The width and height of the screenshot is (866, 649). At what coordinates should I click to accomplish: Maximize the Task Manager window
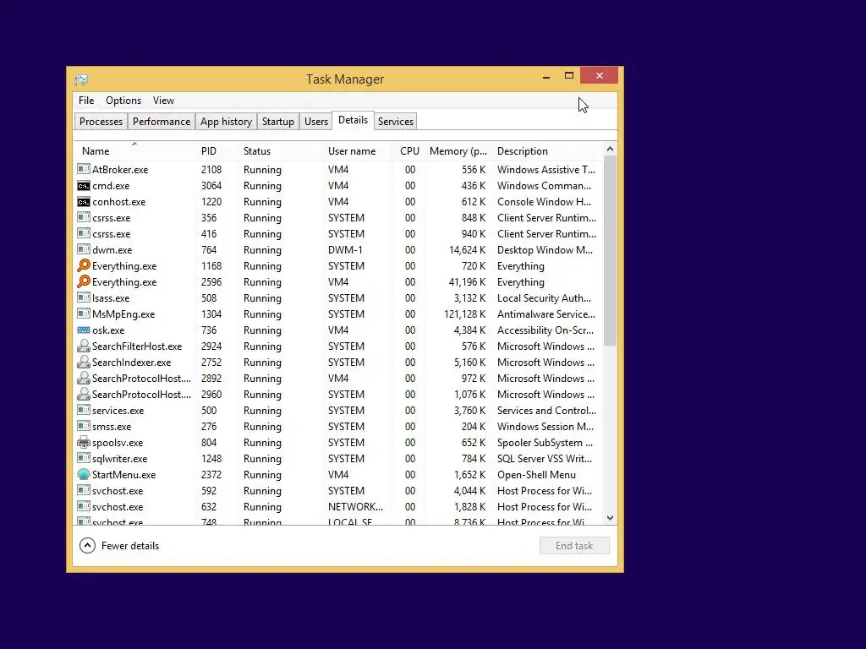[569, 75]
